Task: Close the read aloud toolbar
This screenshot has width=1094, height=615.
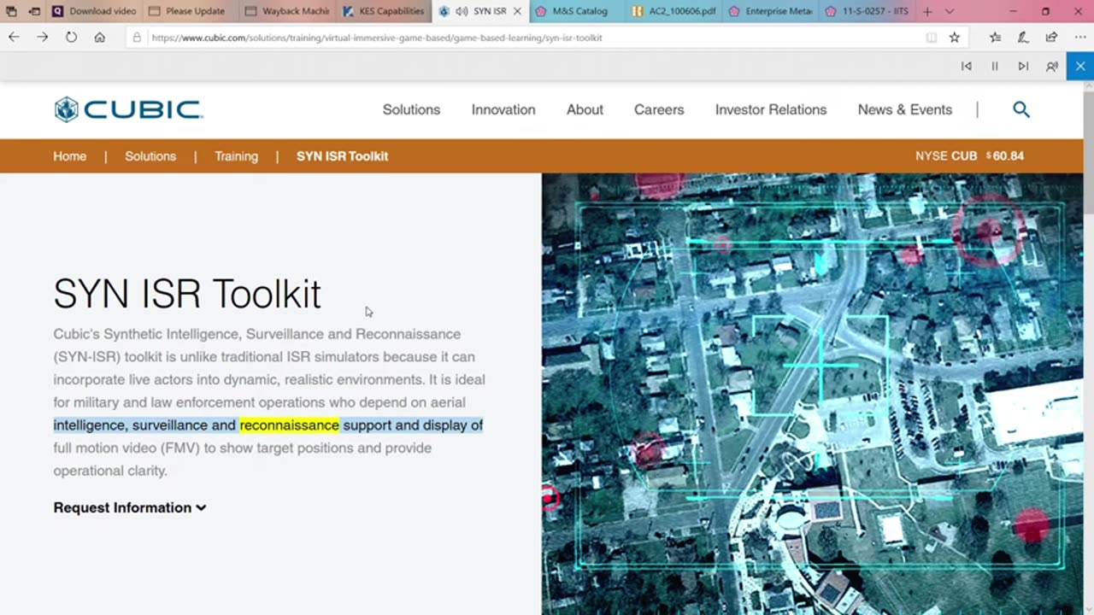Action: click(x=1080, y=66)
